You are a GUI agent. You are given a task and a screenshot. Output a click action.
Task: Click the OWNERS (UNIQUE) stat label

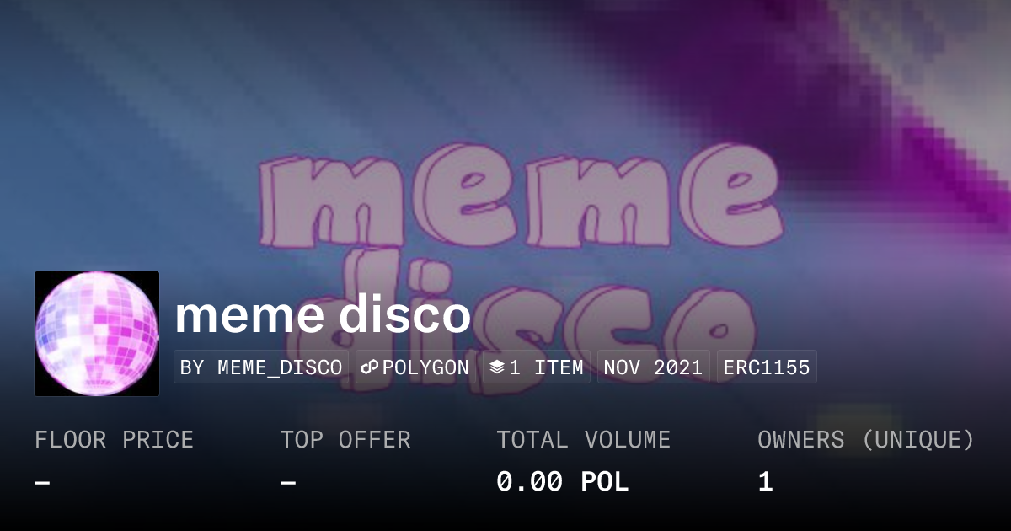point(866,440)
